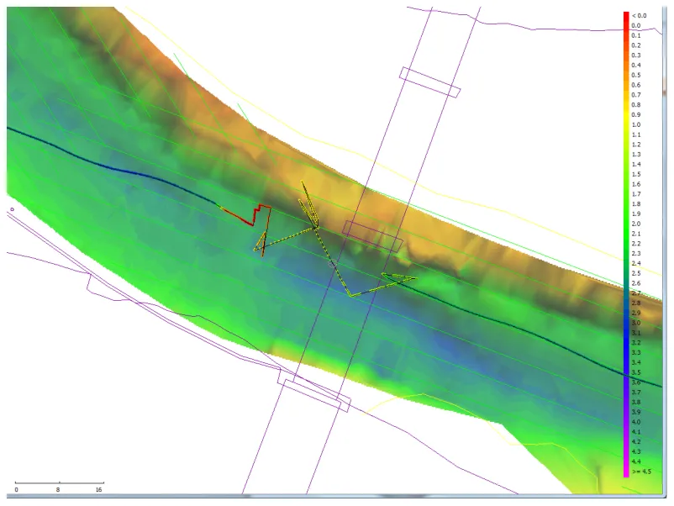Screen dimensions: 674x506
Task: Click the magenta bottom of the legend color bar
Action: pos(626,472)
